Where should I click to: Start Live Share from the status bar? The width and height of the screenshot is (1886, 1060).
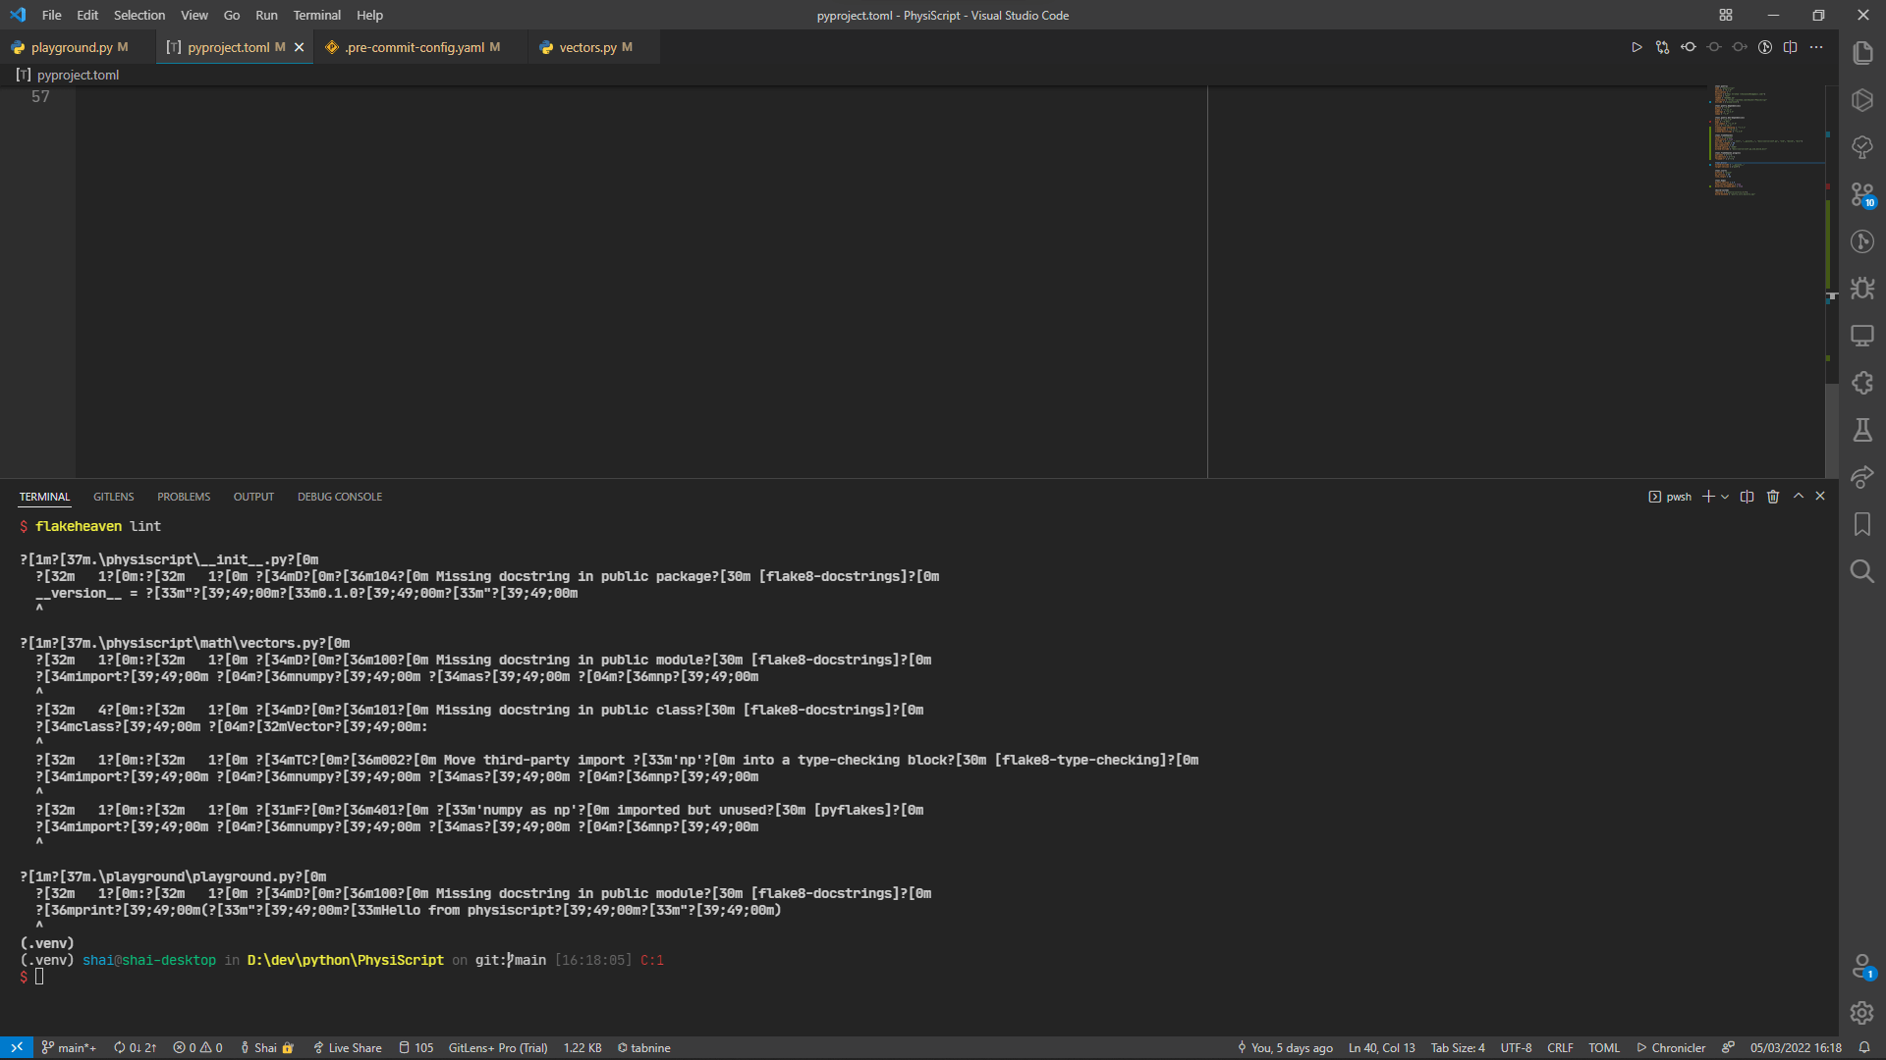tap(348, 1047)
